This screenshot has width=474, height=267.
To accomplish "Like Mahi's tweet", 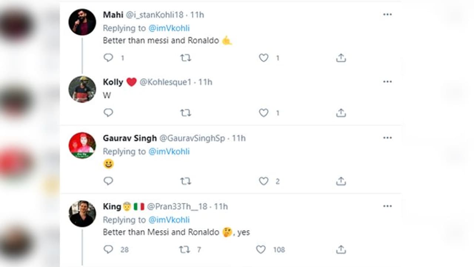I will pyautogui.click(x=263, y=58).
